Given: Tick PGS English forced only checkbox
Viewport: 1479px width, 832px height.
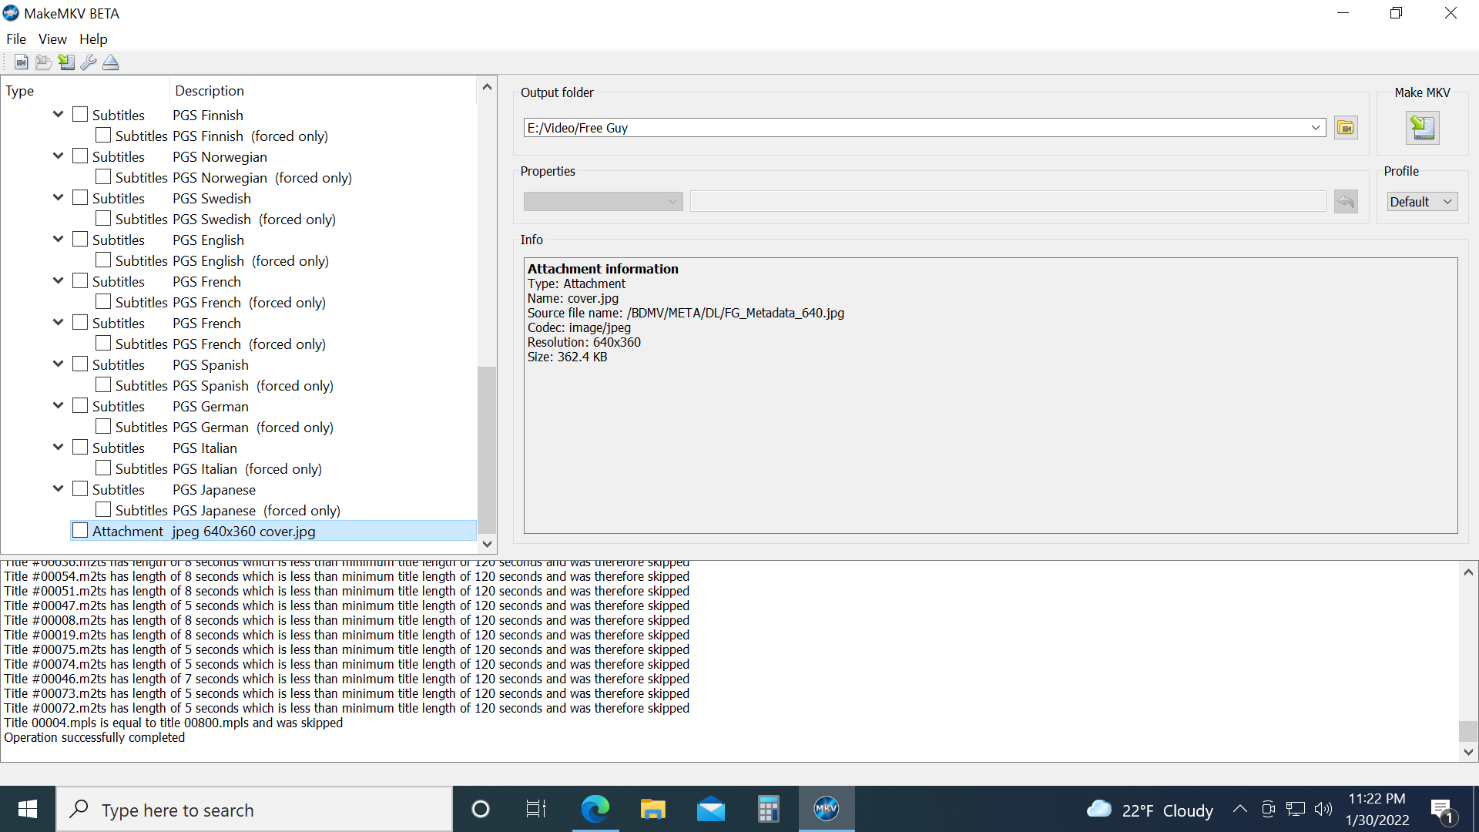Looking at the screenshot, I should coord(103,260).
